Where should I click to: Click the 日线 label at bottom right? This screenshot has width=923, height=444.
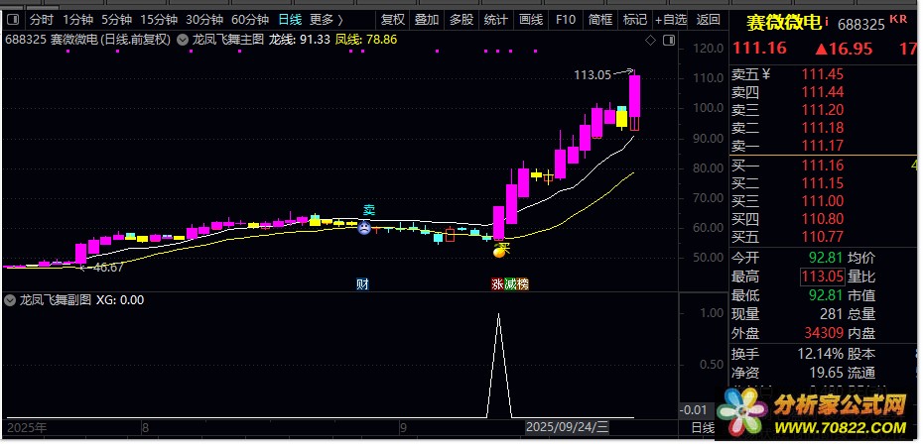pyautogui.click(x=702, y=427)
